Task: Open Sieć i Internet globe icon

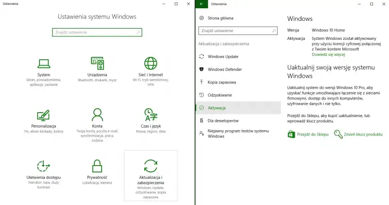Action: click(x=151, y=63)
